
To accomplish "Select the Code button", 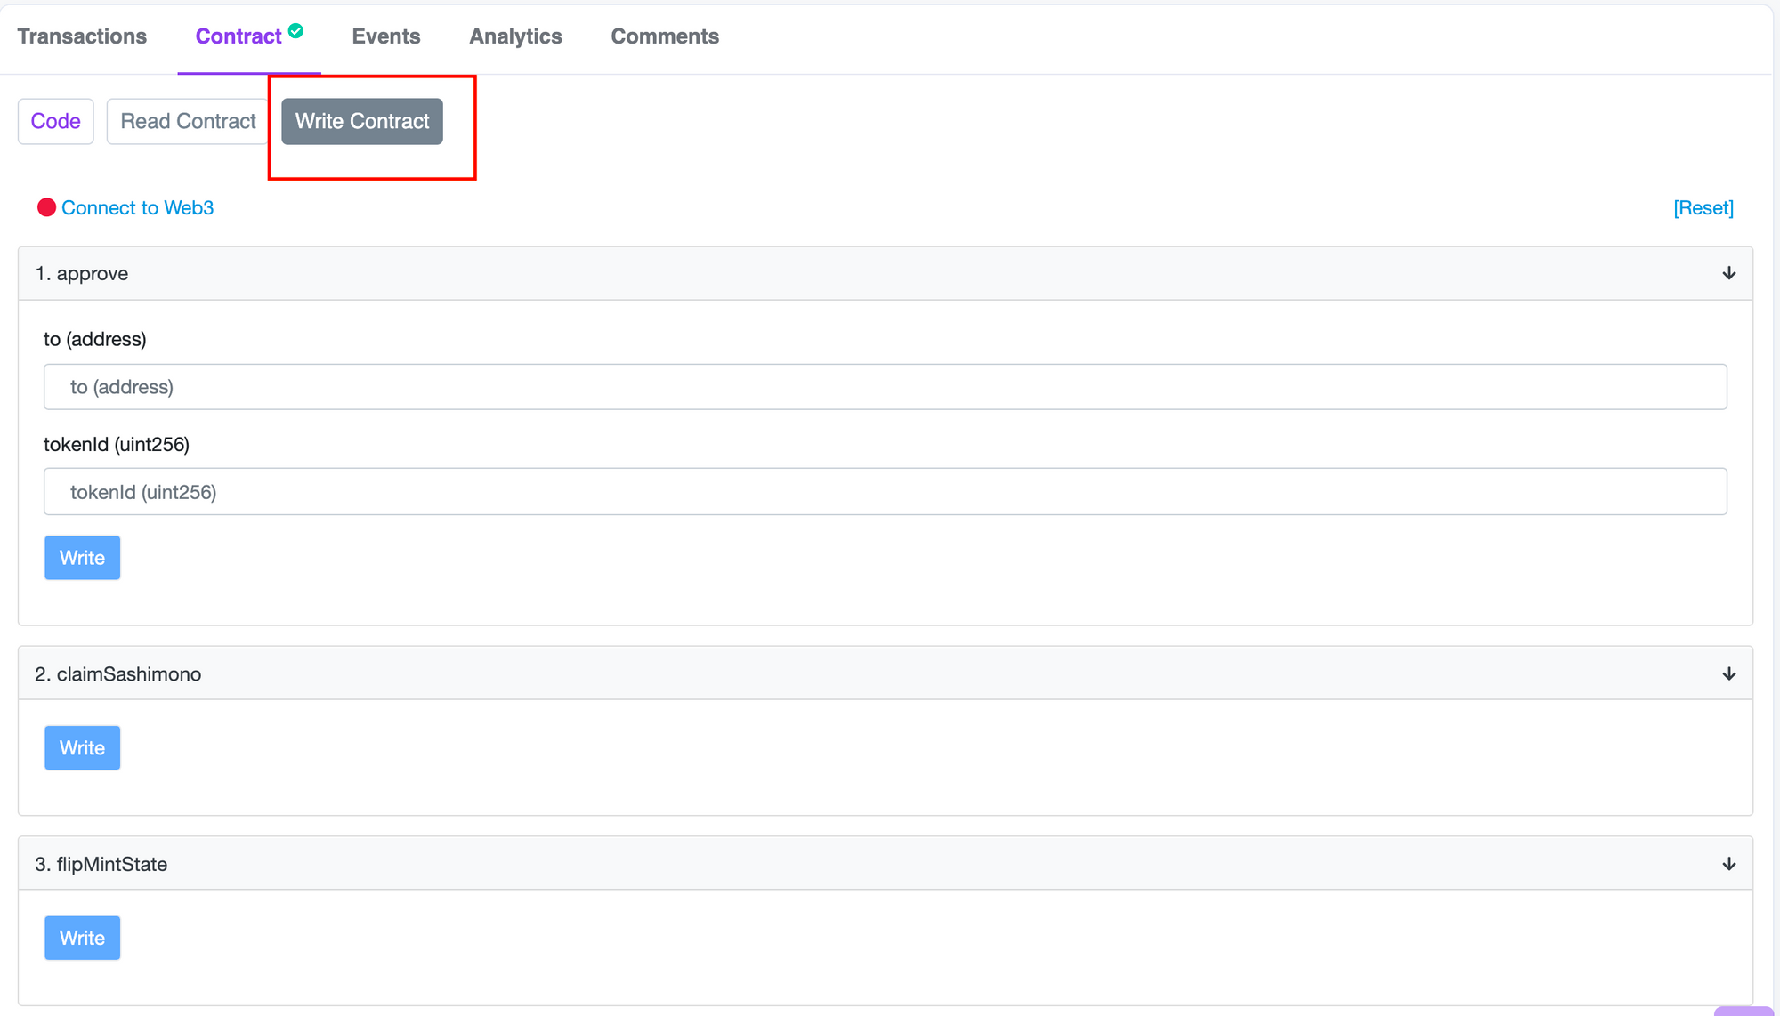I will pyautogui.click(x=55, y=121).
